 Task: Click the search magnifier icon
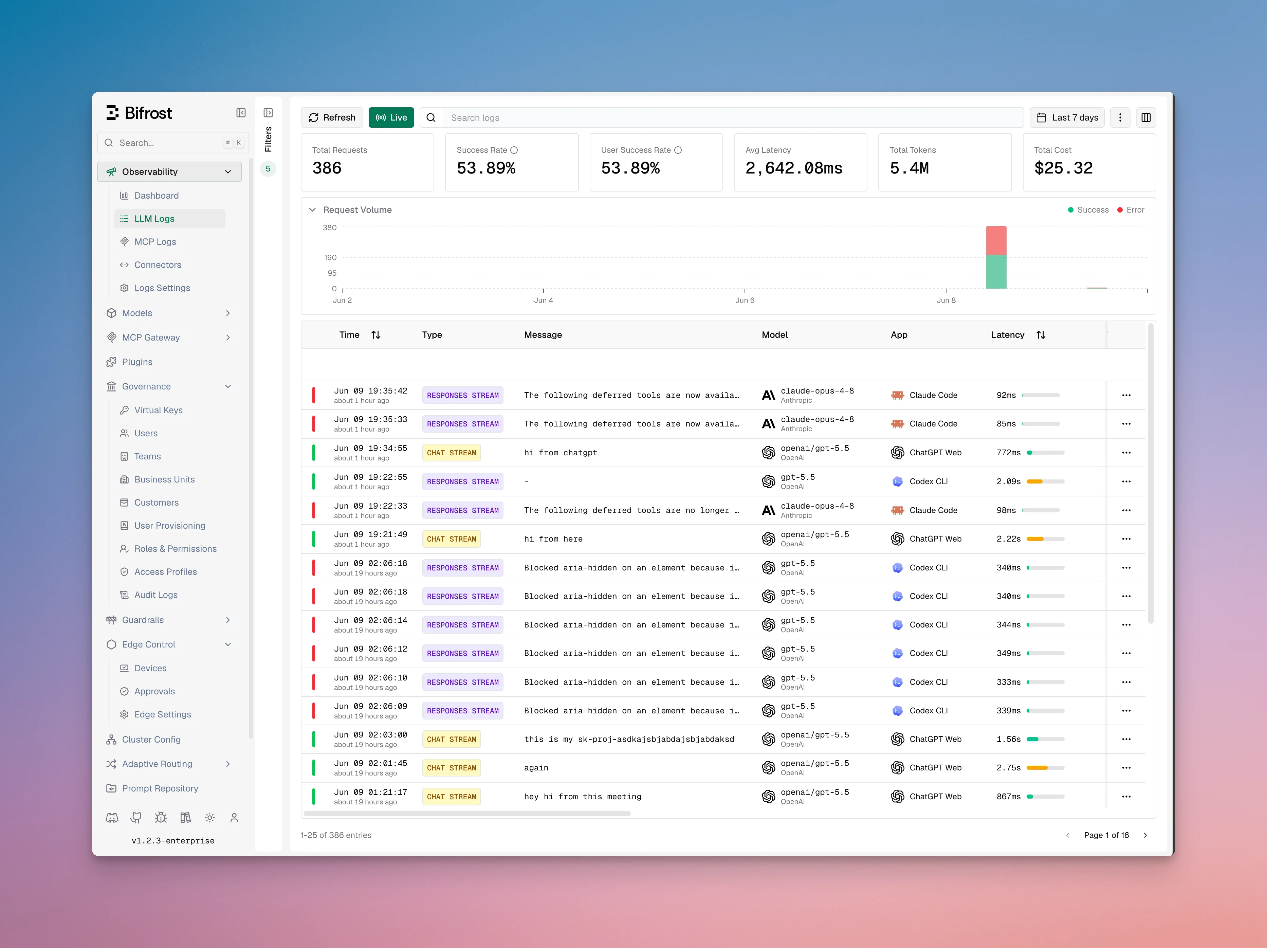click(x=431, y=117)
